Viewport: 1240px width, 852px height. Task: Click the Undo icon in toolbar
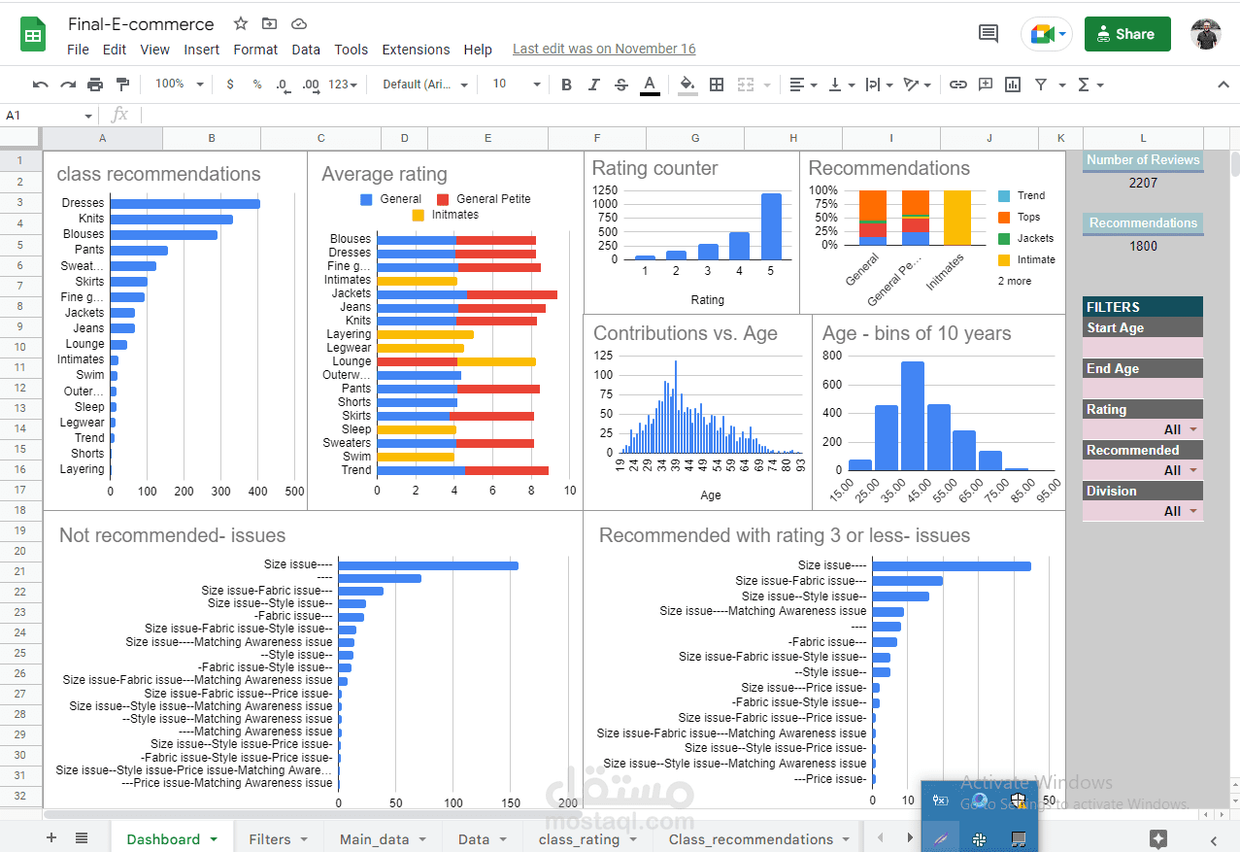pyautogui.click(x=41, y=85)
